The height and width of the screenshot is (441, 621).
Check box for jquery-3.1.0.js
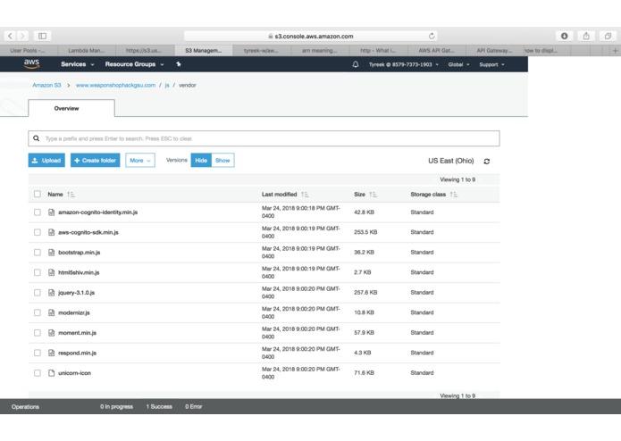coord(38,293)
